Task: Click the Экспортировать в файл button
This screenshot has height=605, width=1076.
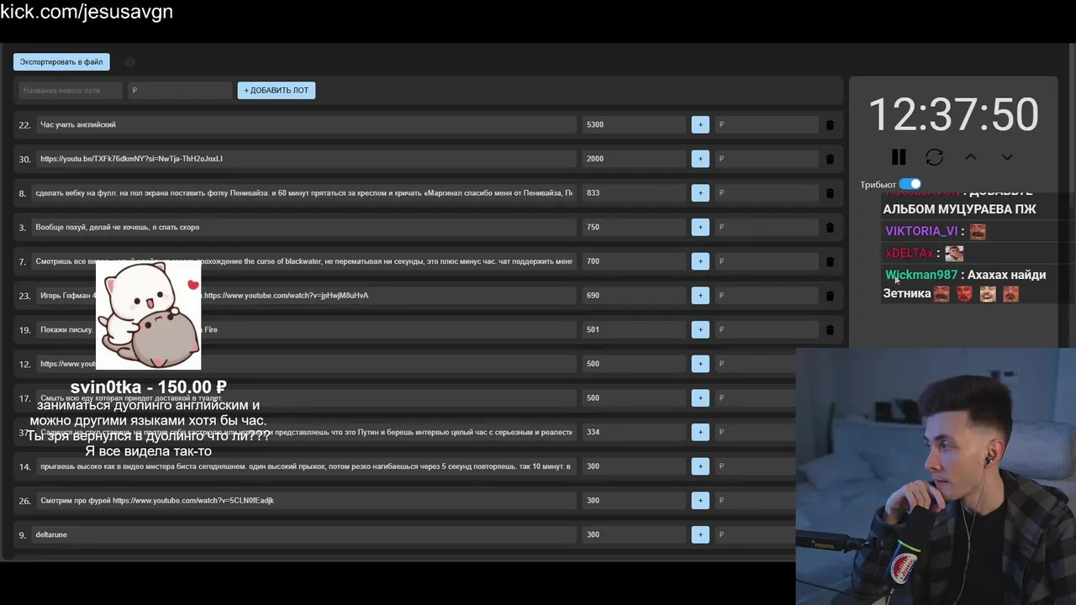Action: pyautogui.click(x=61, y=61)
